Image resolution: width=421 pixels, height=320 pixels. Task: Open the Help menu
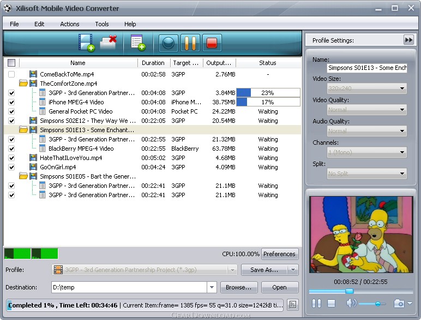pyautogui.click(x=130, y=24)
